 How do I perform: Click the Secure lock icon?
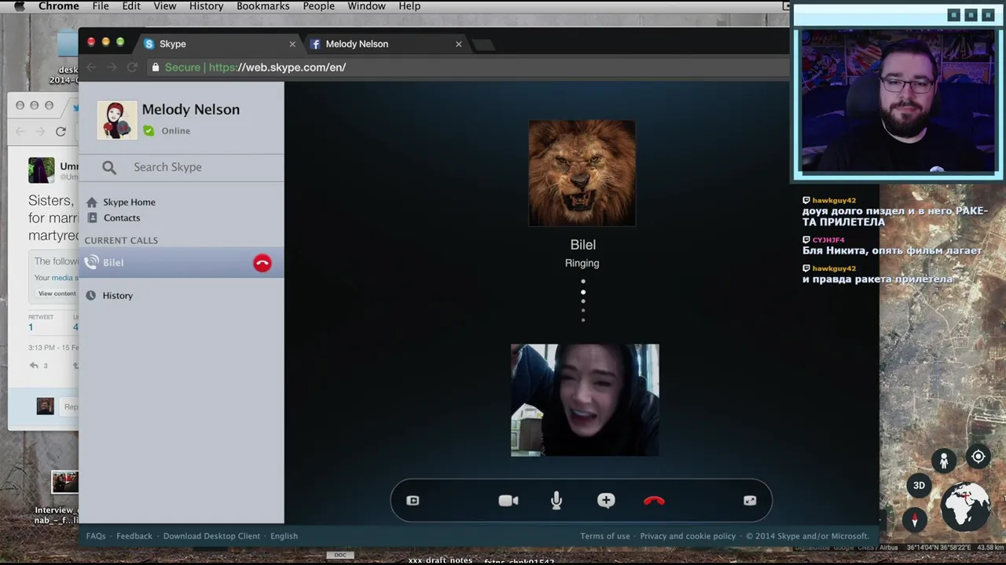[155, 67]
